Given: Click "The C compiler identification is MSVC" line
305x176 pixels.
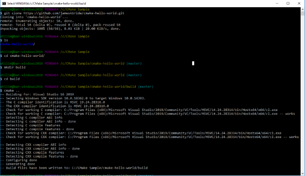Looking at the screenshot, I should click(x=52, y=102).
